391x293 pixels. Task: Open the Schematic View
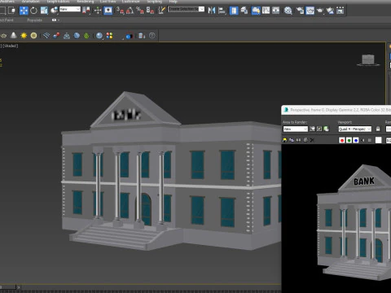[x=276, y=11]
